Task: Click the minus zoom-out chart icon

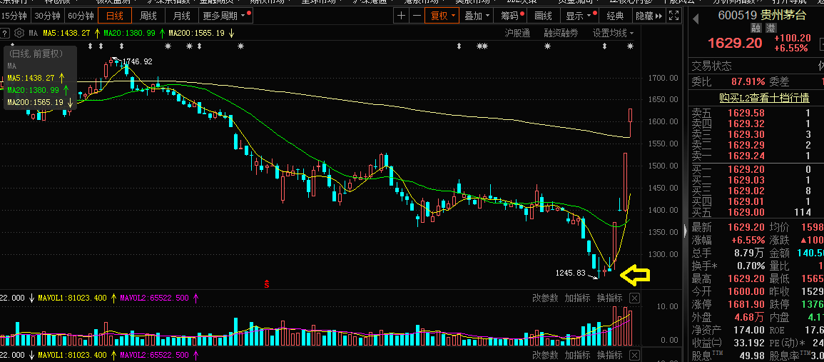Action: (416, 16)
